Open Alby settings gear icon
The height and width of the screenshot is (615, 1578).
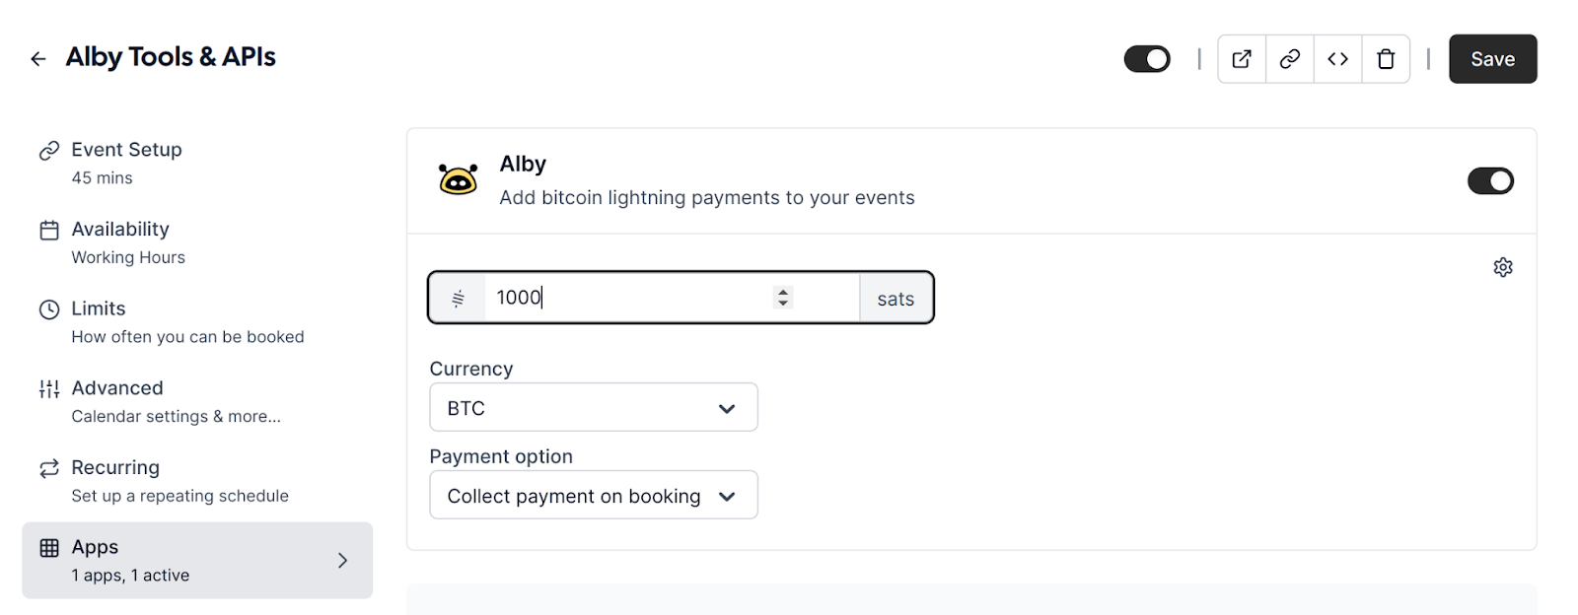pyautogui.click(x=1502, y=267)
